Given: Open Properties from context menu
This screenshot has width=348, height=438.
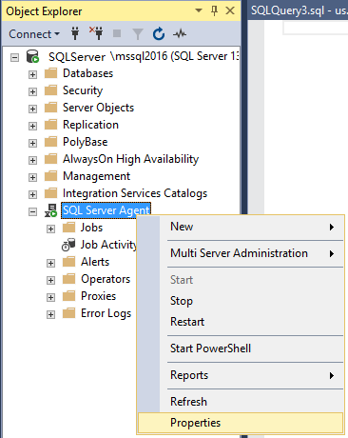Looking at the screenshot, I should pyautogui.click(x=241, y=423).
